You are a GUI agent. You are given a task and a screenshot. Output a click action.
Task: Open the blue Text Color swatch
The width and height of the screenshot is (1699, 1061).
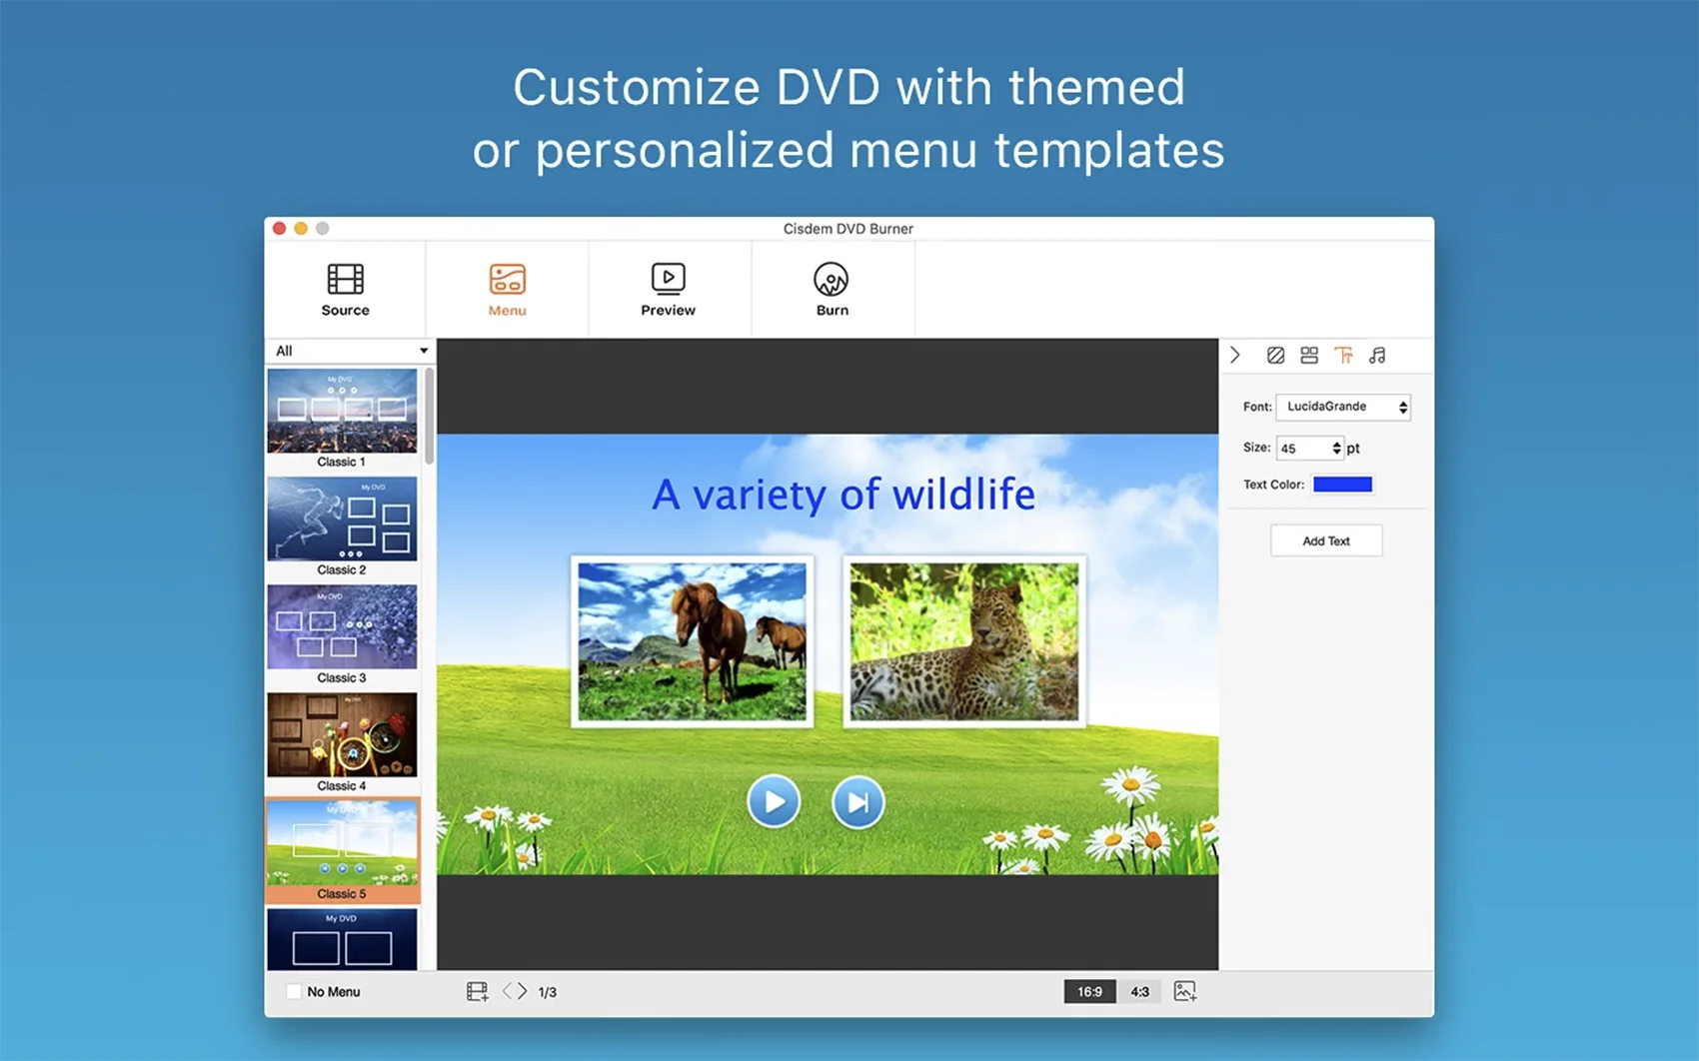coord(1342,485)
